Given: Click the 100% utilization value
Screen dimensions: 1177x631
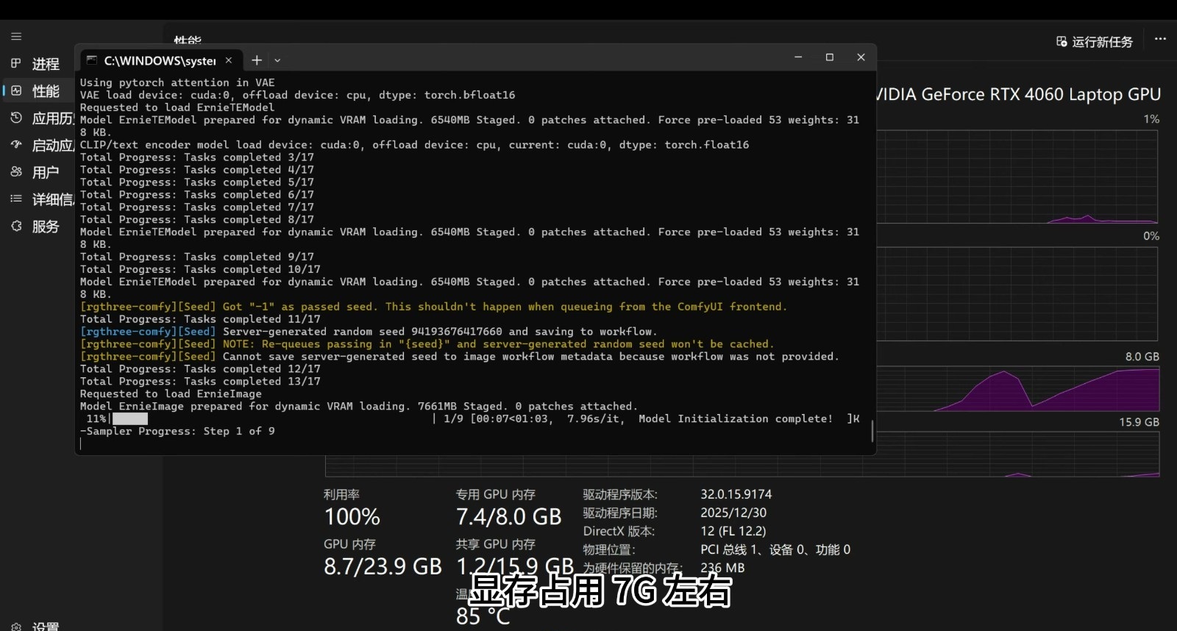Looking at the screenshot, I should click(x=352, y=517).
